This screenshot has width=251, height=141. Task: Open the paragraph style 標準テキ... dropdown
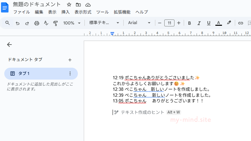click(104, 23)
